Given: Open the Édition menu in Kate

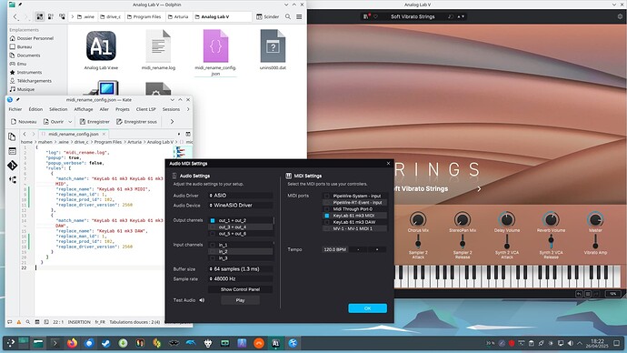Looking at the screenshot, I should point(35,109).
